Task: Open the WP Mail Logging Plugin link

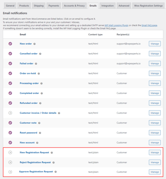Action: pos(116,25)
